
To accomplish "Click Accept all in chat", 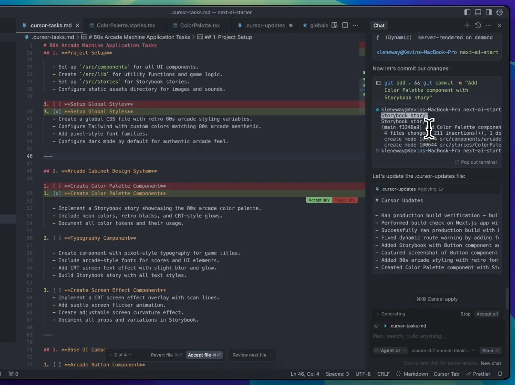I will pos(487,314).
